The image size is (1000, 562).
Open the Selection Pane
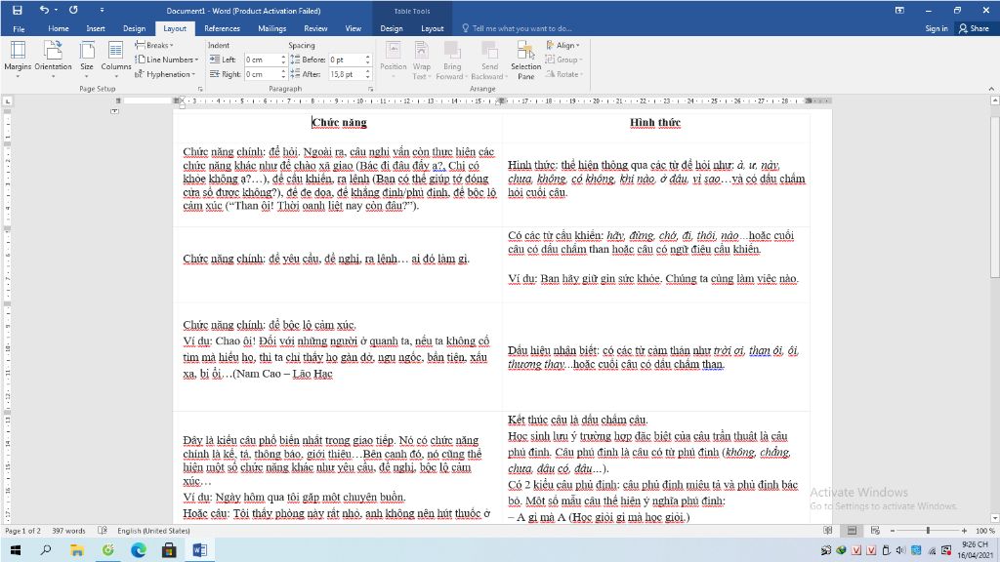[x=525, y=60]
